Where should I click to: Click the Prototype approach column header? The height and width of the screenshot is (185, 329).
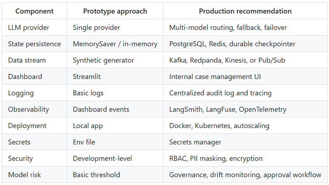115,11
